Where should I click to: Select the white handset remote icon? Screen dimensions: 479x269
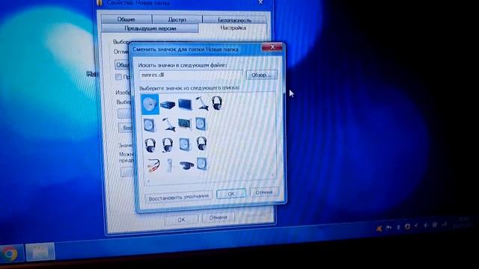click(170, 165)
